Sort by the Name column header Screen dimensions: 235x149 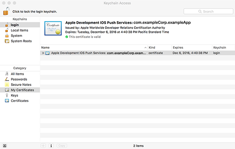point(94,47)
